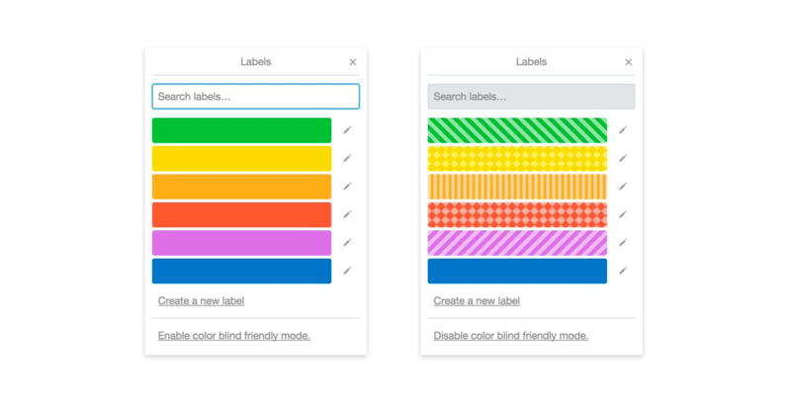
Task: Open Create a new label in left panel
Action: 201,300
